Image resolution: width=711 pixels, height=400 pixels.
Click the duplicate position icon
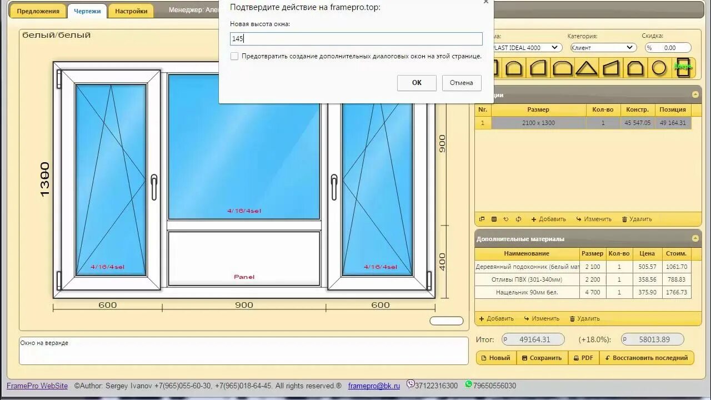(x=482, y=219)
